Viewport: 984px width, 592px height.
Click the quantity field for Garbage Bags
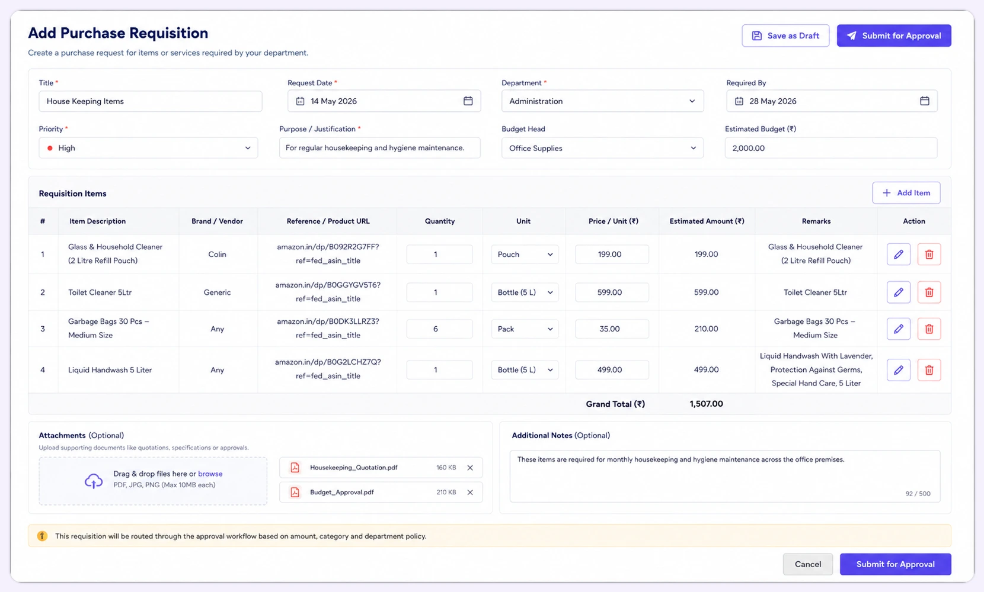coord(439,329)
